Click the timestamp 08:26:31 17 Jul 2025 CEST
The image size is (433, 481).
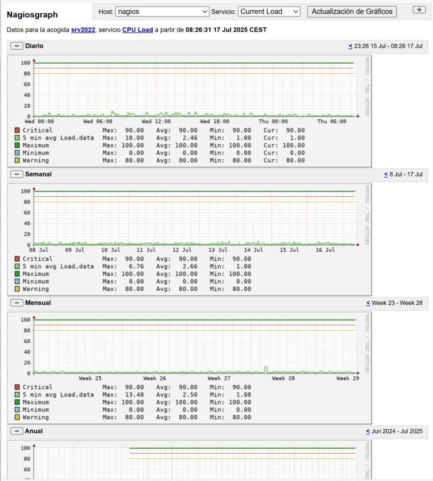point(226,30)
